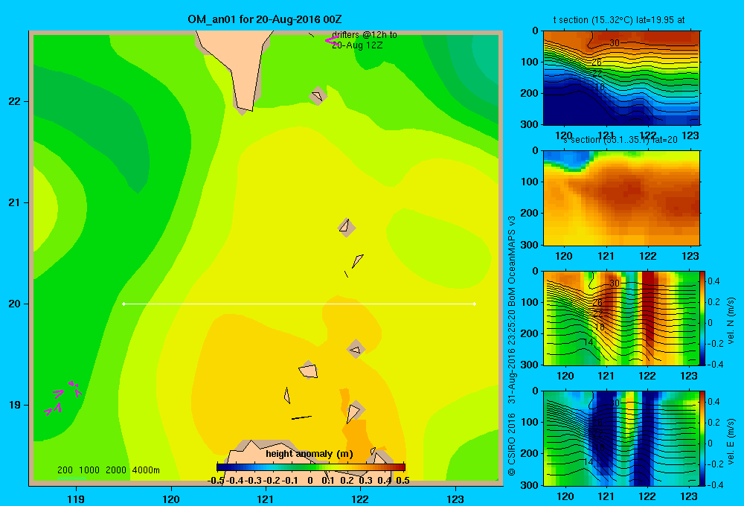Click latitude label '20' on main map axis
The width and height of the screenshot is (744, 506).
click(14, 304)
